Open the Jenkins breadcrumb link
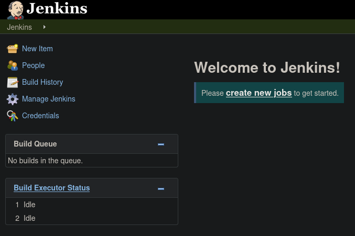The height and width of the screenshot is (236, 355). (x=19, y=27)
